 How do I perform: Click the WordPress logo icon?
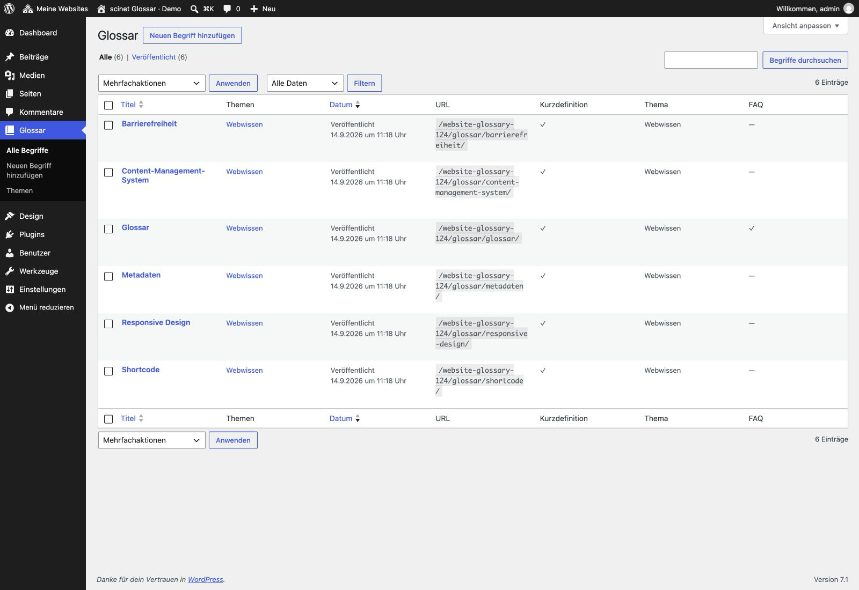click(9, 9)
